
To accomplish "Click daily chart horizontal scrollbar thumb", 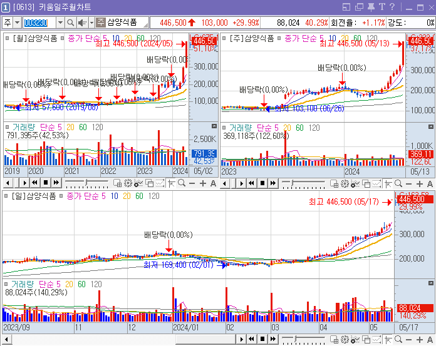I will (205, 339).
